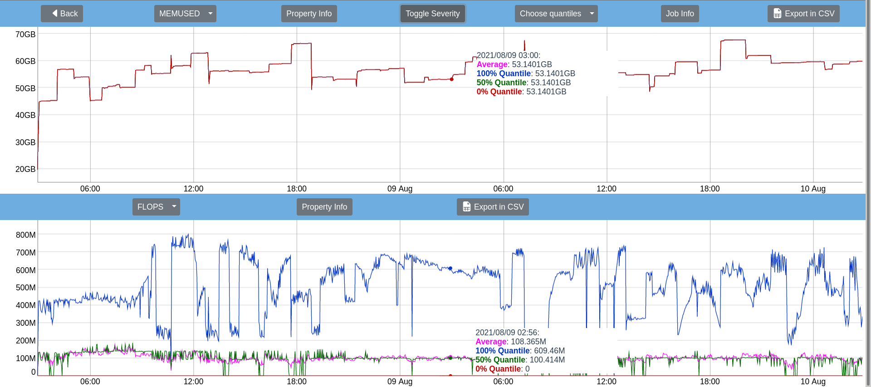Click the CSV file icon in FLOPS toolbar
This screenshot has width=871, height=387.
click(x=466, y=207)
